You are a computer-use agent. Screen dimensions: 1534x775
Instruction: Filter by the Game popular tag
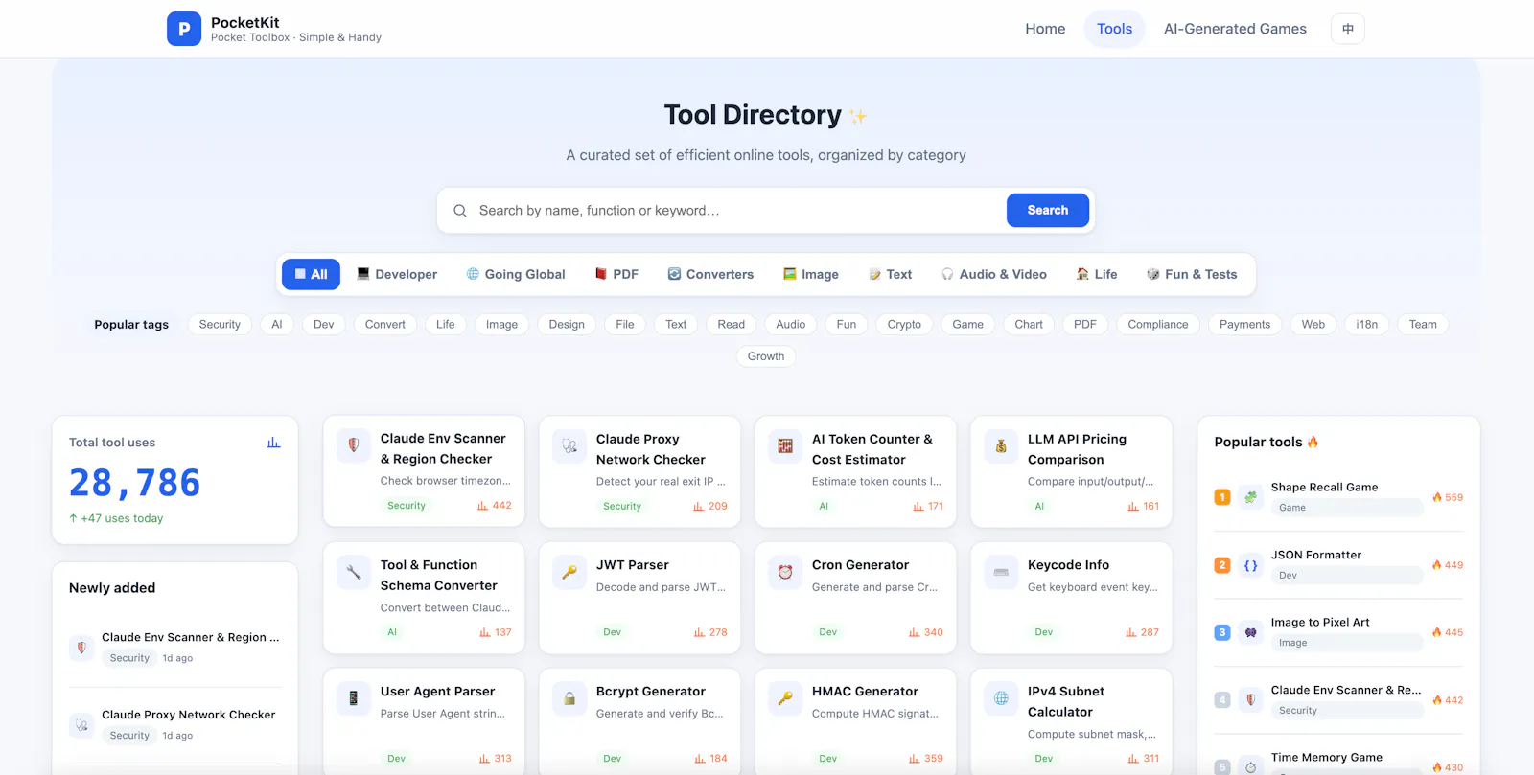click(968, 324)
